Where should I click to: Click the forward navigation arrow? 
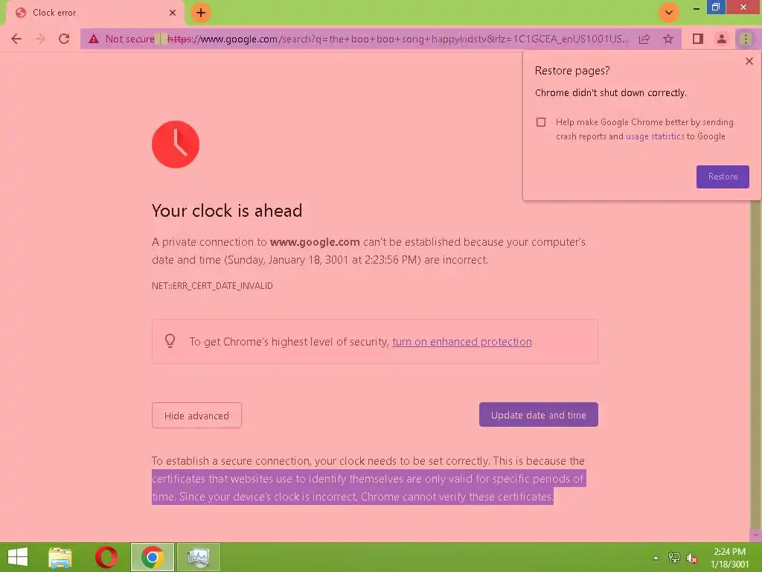(x=40, y=39)
